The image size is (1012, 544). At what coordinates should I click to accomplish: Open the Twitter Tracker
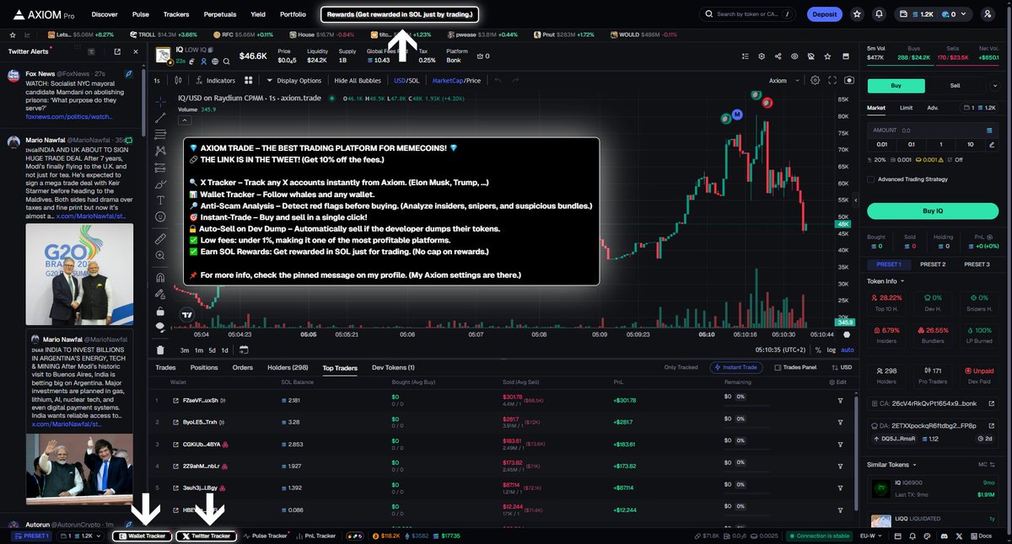point(206,536)
